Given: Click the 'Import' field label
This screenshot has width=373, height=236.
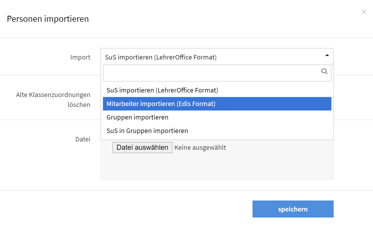Looking at the screenshot, I should pyautogui.click(x=80, y=57).
